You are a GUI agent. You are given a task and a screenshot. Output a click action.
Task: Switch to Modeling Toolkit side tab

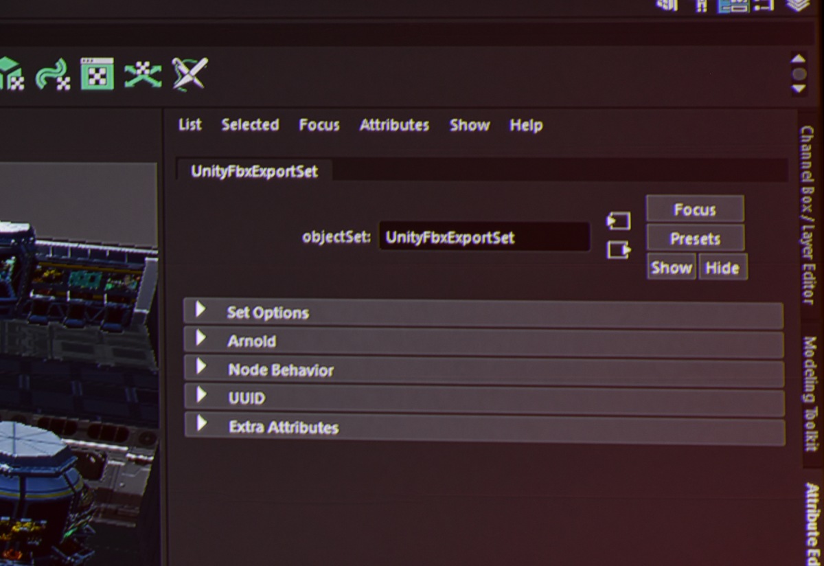[x=811, y=393]
